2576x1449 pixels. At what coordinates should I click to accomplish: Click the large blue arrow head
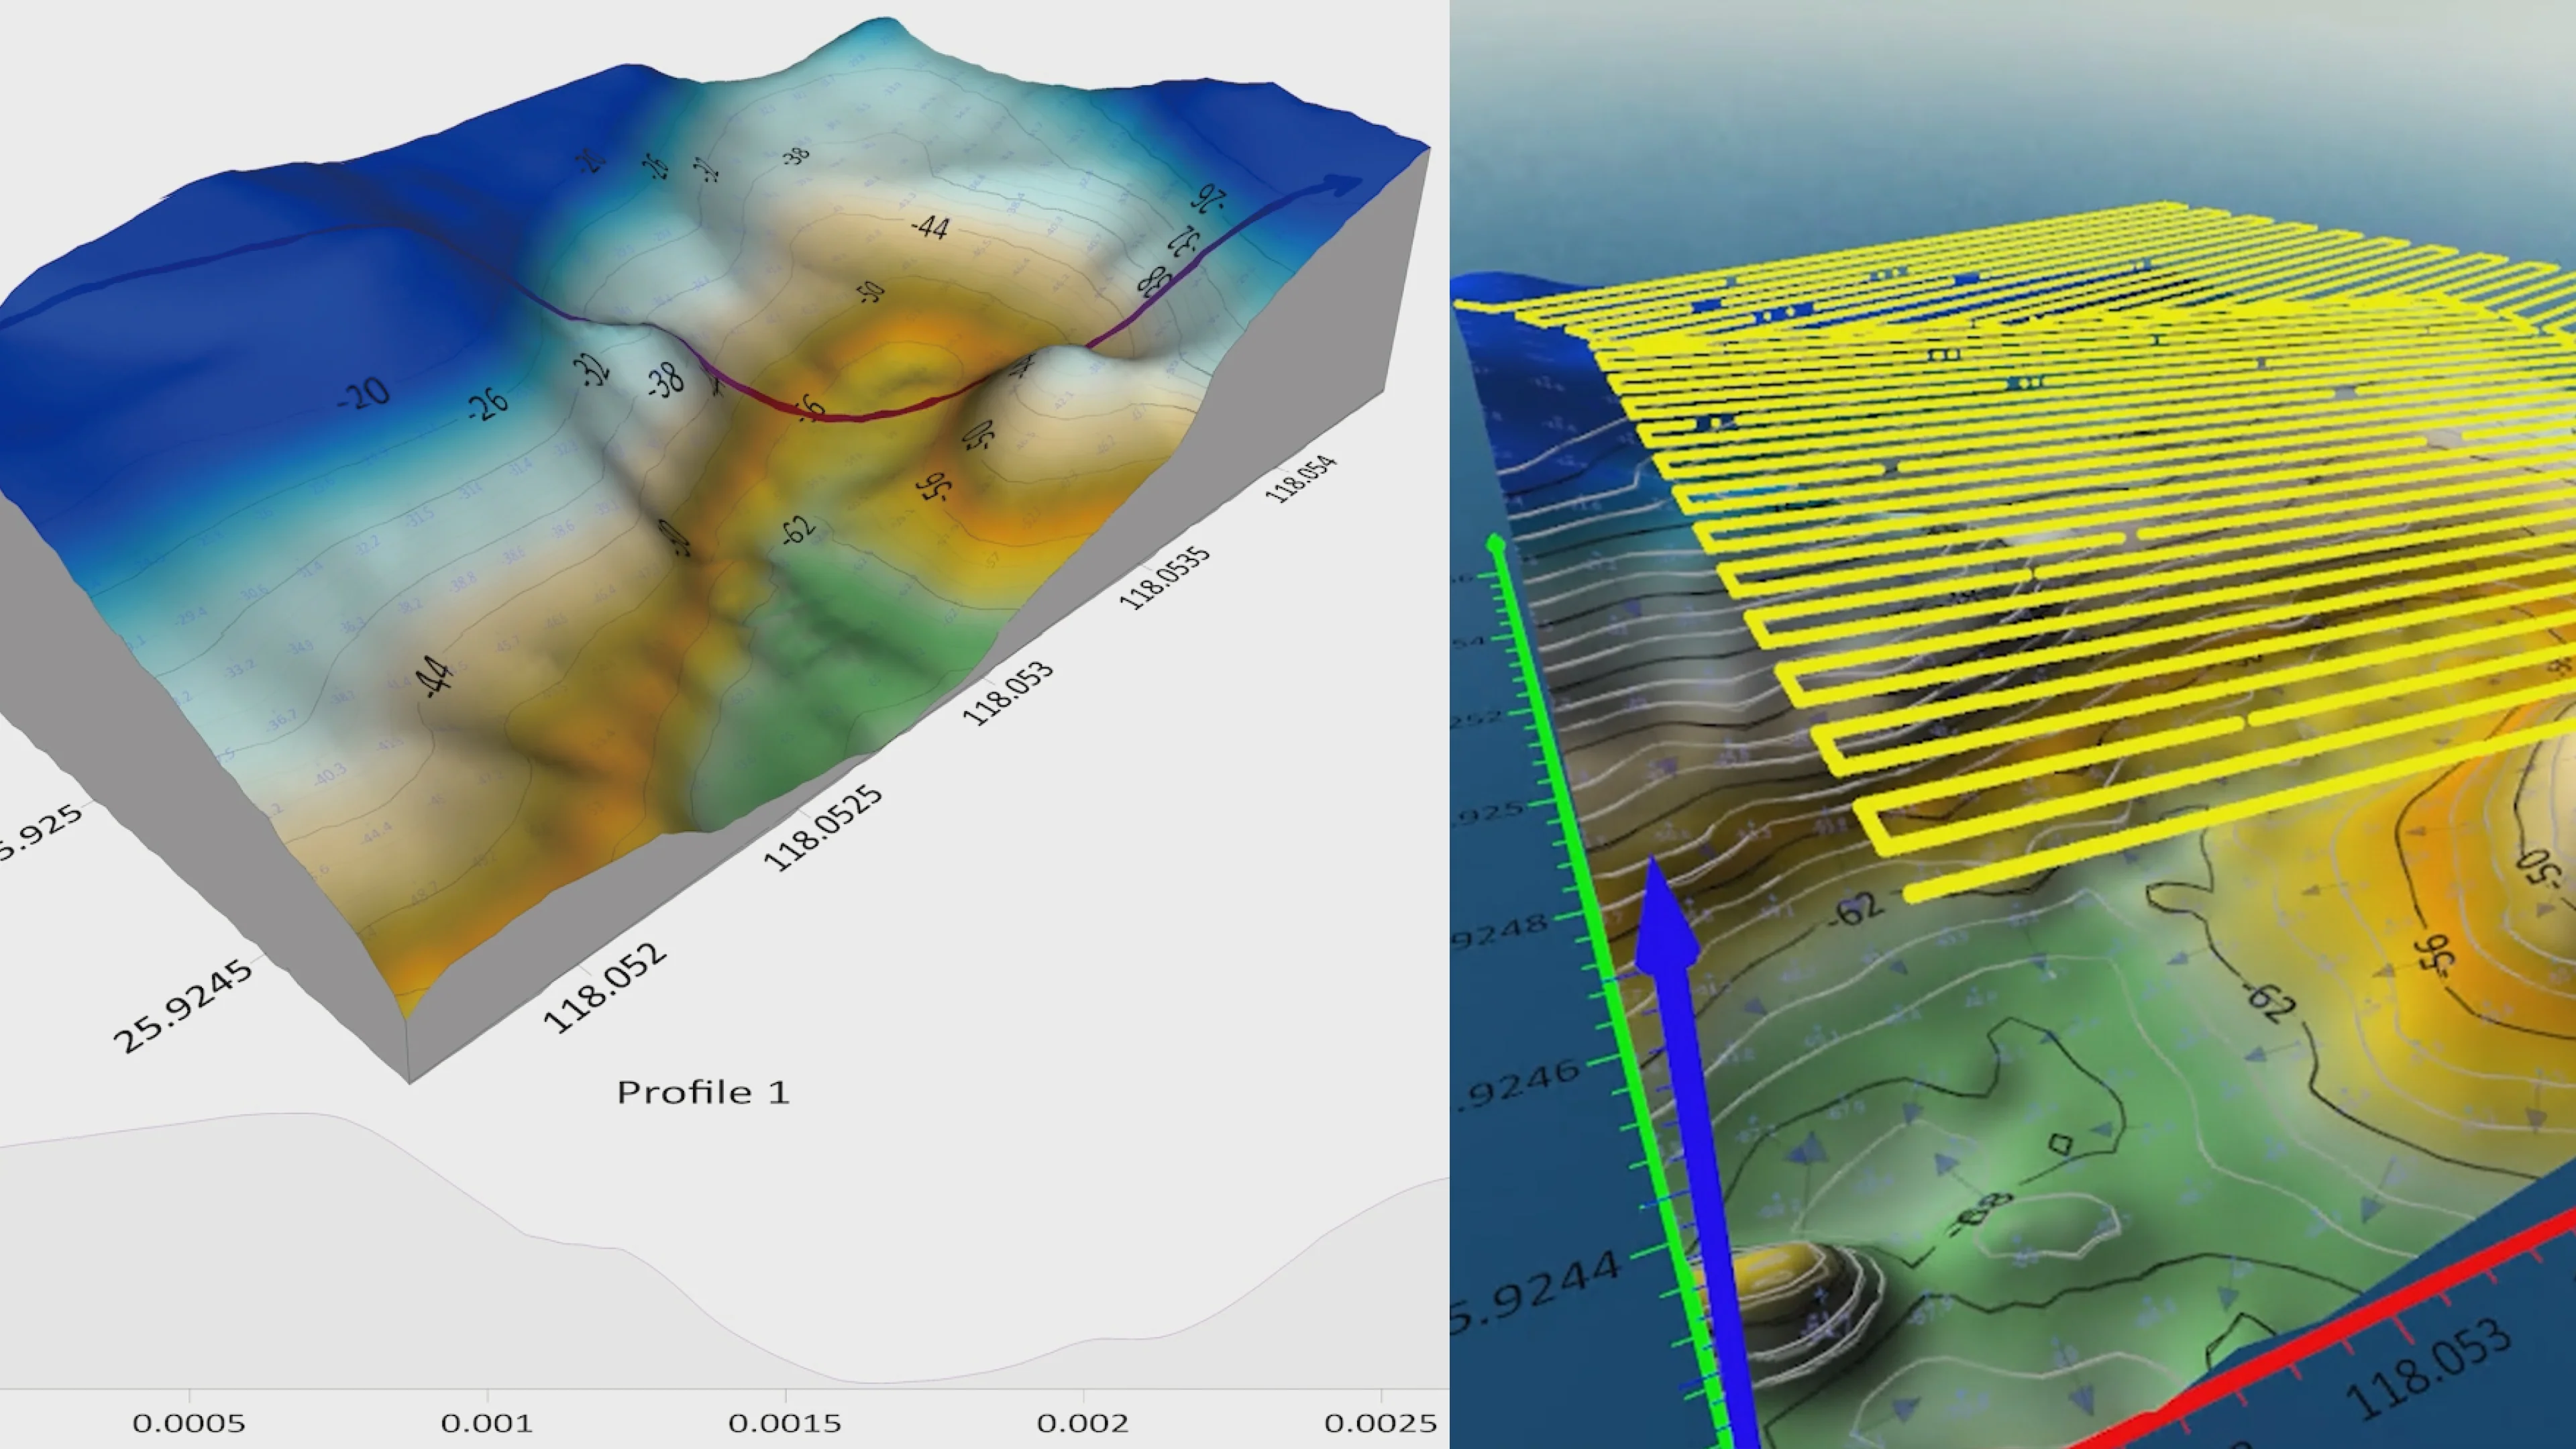coord(1665,916)
